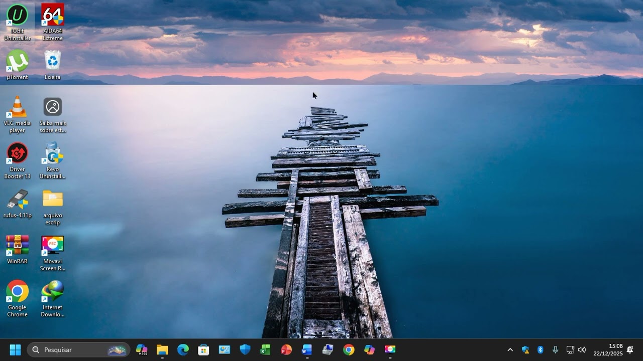
Task: Switch to Word in the taskbar
Action: [307, 350]
